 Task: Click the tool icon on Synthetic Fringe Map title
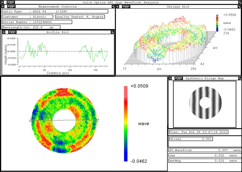pos(239,78)
